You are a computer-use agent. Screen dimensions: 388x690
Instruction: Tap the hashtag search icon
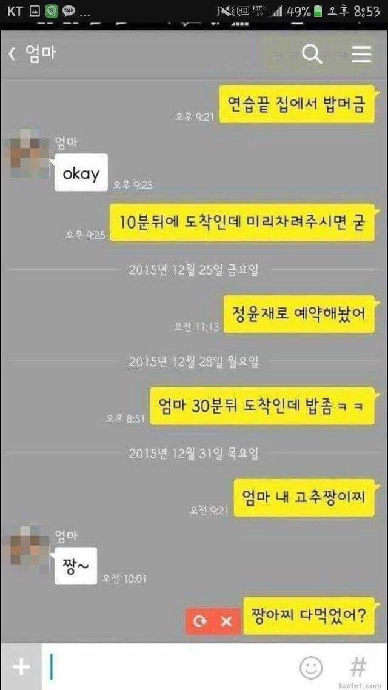pyautogui.click(x=358, y=667)
